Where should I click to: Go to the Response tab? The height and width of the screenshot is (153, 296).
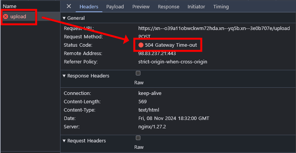coord(169,6)
